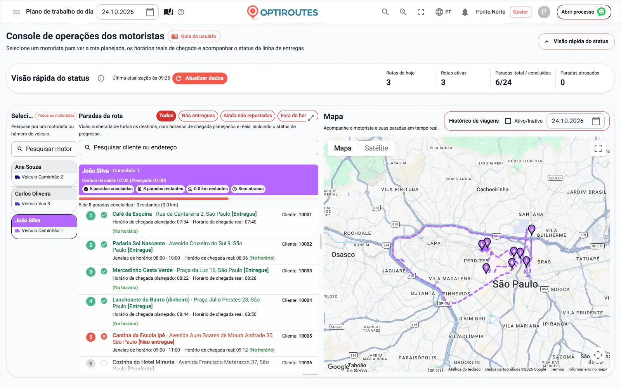Click the 0.0 km restantes chip
621x388 pixels.
coord(208,189)
